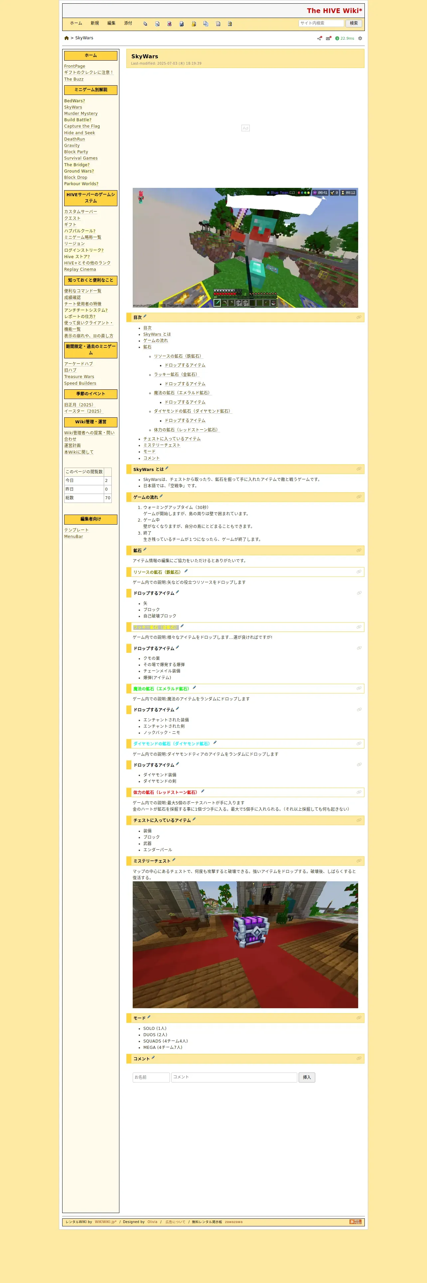Click the pencil icon beside SkyWars とは heading

coord(167,468)
